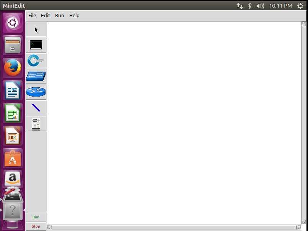Click the horizontal scrollbar right arrow

coord(299,228)
